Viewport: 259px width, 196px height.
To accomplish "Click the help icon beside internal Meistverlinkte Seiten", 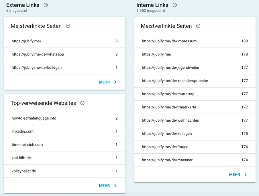I will pos(198,26).
